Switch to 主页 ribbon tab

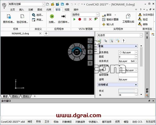click(x=12, y=10)
